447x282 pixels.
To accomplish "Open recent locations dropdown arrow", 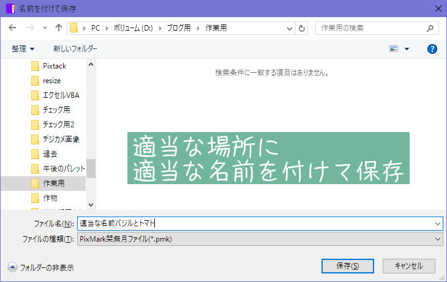I will pyautogui.click(x=45, y=28).
